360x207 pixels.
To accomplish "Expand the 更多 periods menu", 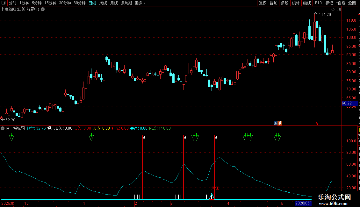I will (x=140, y=3).
